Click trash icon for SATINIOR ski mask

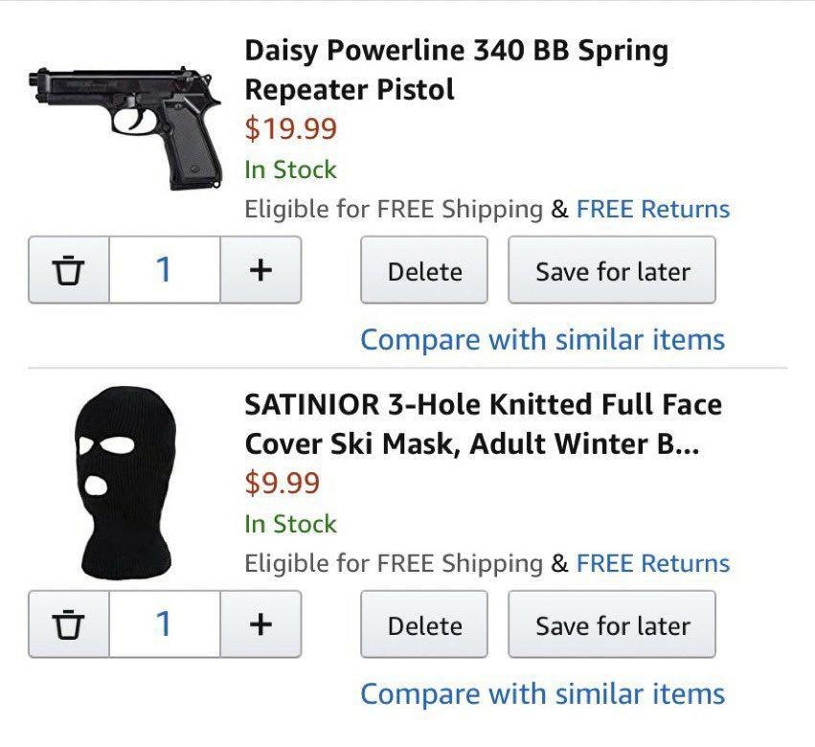click(68, 625)
